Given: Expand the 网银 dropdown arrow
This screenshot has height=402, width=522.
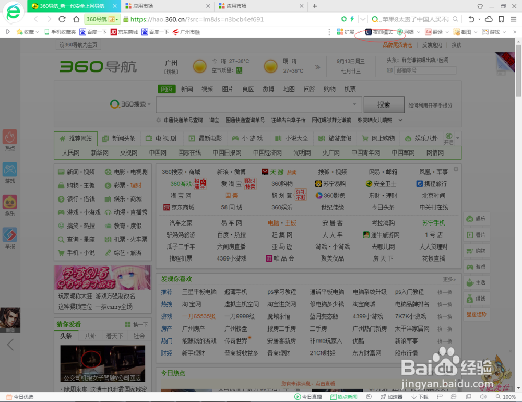Looking at the screenshot, I should coord(419,32).
